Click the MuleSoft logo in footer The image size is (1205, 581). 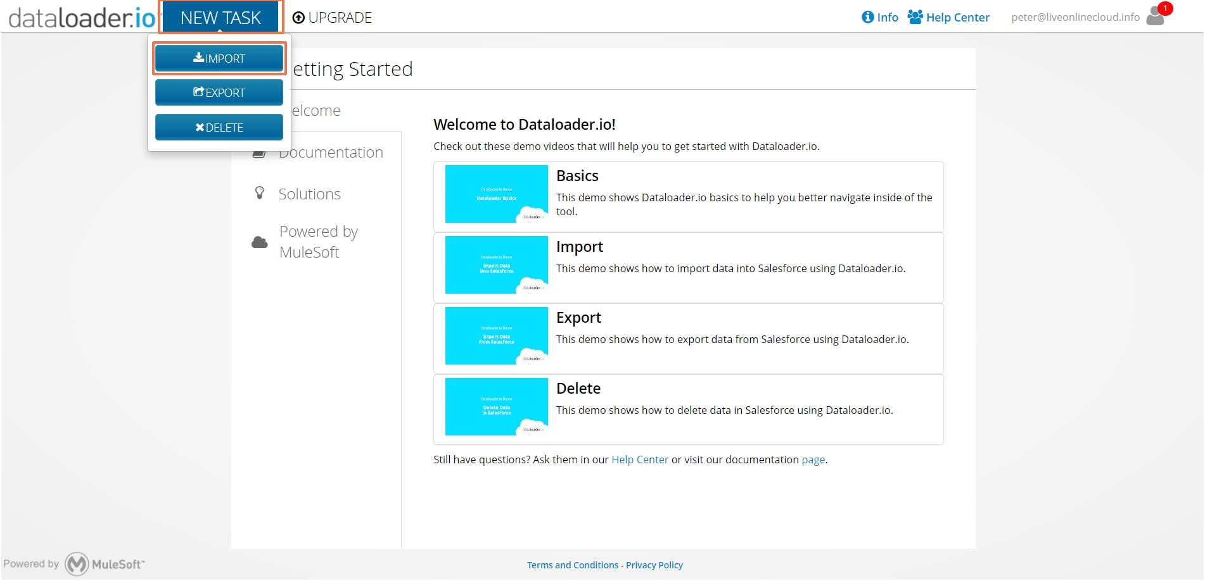coord(105,564)
